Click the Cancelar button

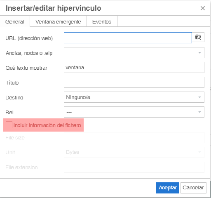[x=193, y=188]
